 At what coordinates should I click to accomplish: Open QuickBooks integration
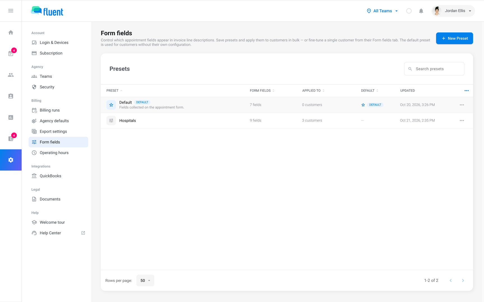pos(58,176)
